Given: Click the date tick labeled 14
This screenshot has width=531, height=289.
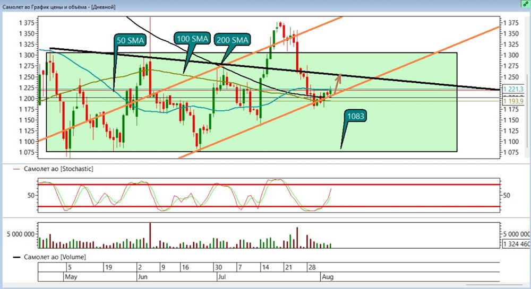Looking at the screenshot, I should [265, 267].
